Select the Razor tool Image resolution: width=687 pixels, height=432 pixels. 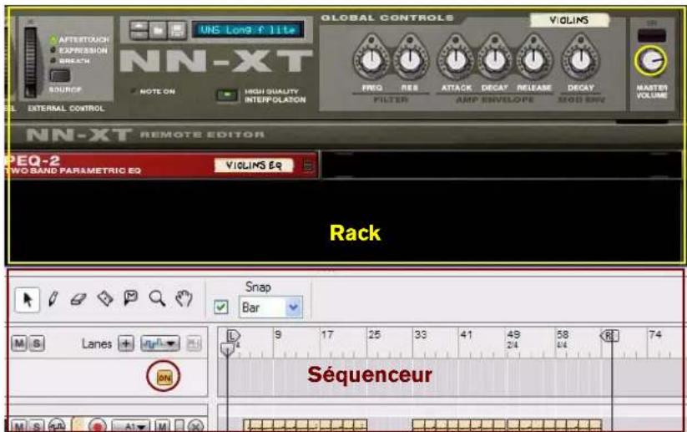(105, 298)
